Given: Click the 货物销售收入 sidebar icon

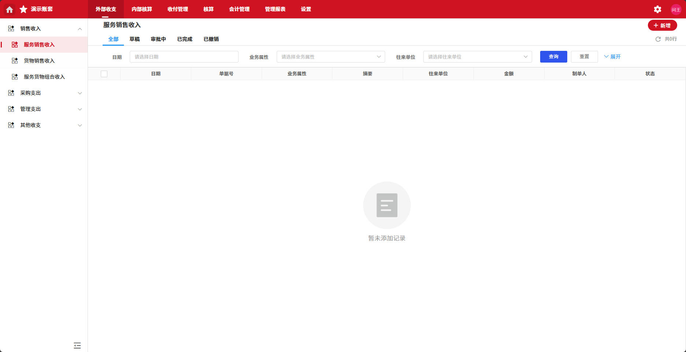Looking at the screenshot, I should tap(15, 61).
